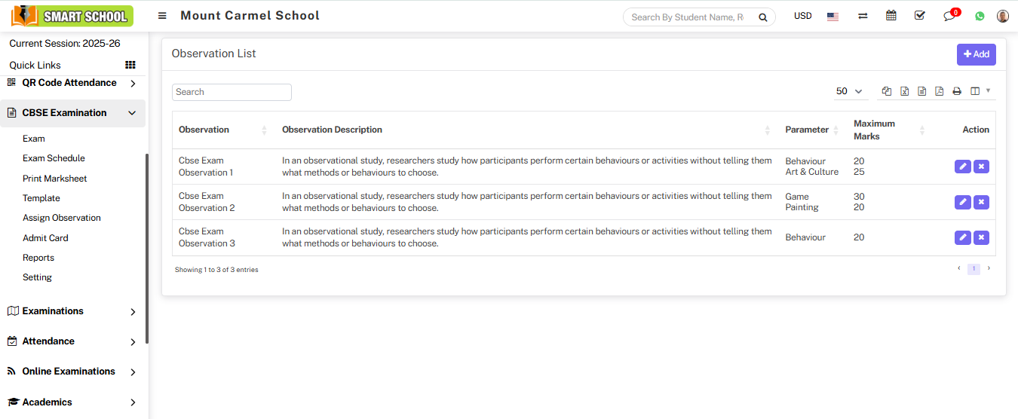Screen dimensions: 1018x419
Task: Open Assign Observation in sidebar
Action: [62, 218]
